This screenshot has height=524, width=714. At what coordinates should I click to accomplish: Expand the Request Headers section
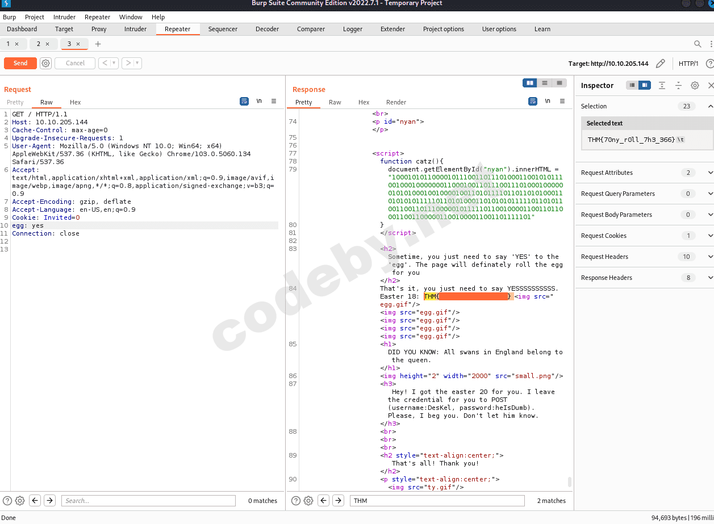tap(710, 257)
